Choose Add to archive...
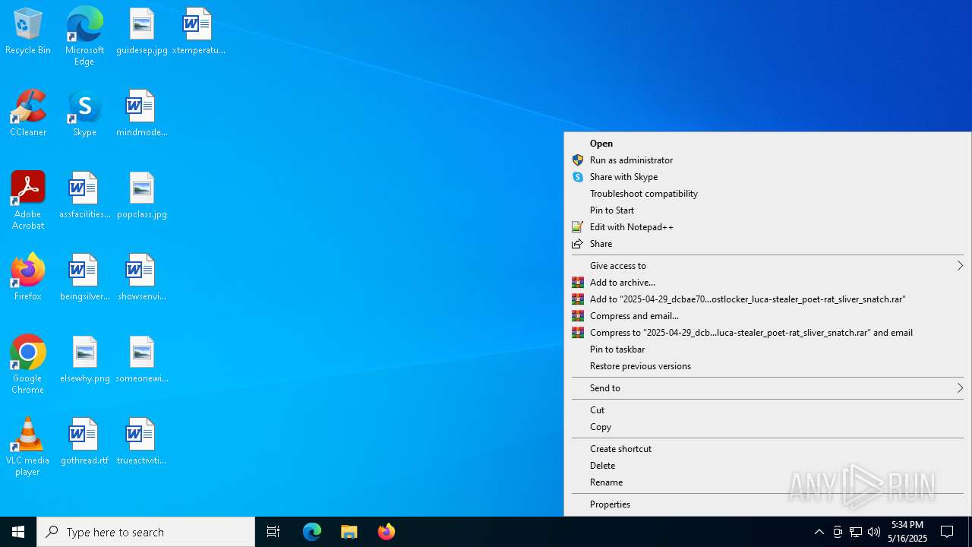Viewport: 972px width, 547px height. pyautogui.click(x=768, y=283)
